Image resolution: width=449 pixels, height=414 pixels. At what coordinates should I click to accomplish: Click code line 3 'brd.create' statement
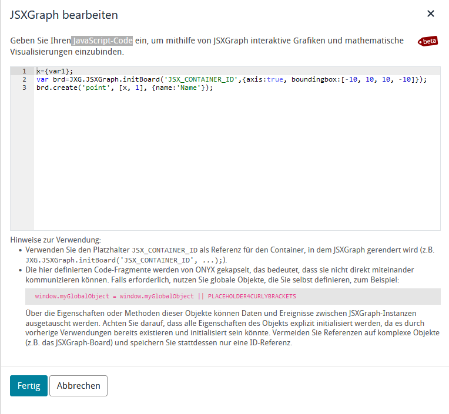pos(125,87)
